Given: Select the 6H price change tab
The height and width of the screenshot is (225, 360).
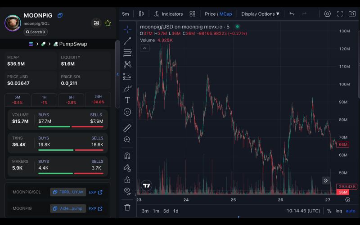Looking at the screenshot, I should [71, 100].
